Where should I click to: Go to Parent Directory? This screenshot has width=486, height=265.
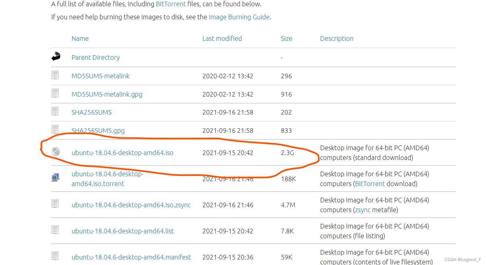tap(95, 57)
